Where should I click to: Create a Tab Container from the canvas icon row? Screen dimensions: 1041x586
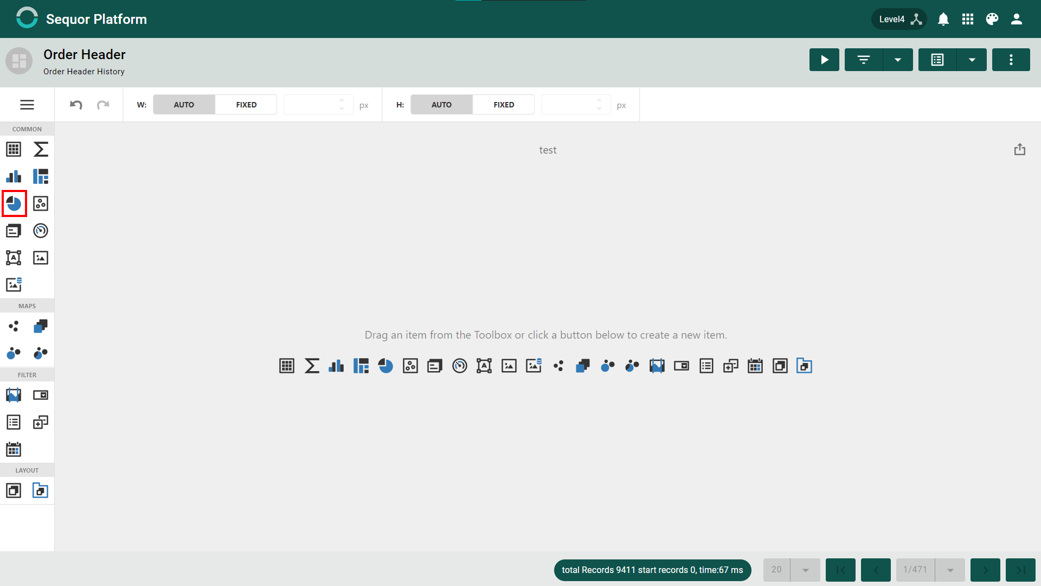[x=805, y=366]
